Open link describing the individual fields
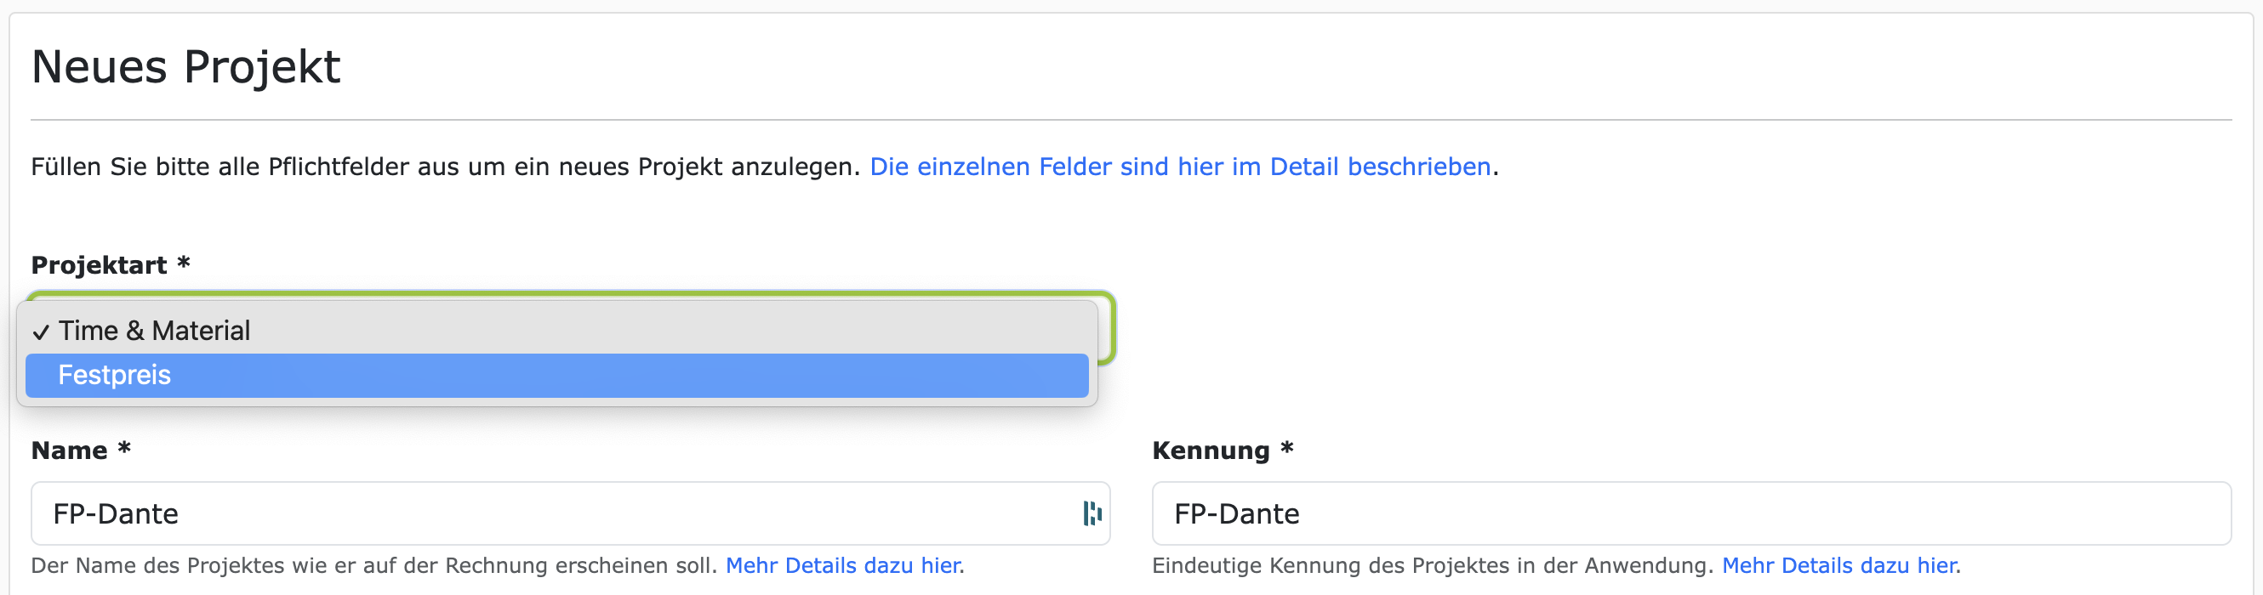Screen dimensions: 2263x595 1182,166
